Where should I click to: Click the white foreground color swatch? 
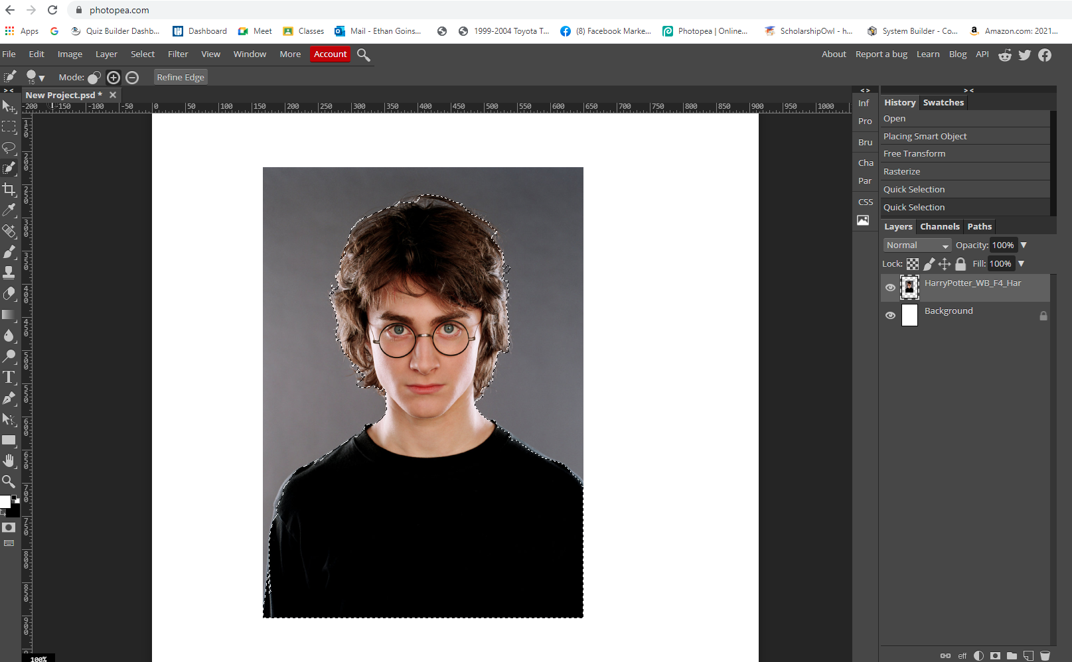pyautogui.click(x=5, y=501)
